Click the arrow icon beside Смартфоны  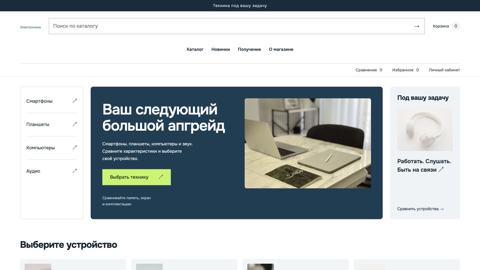tap(75, 101)
